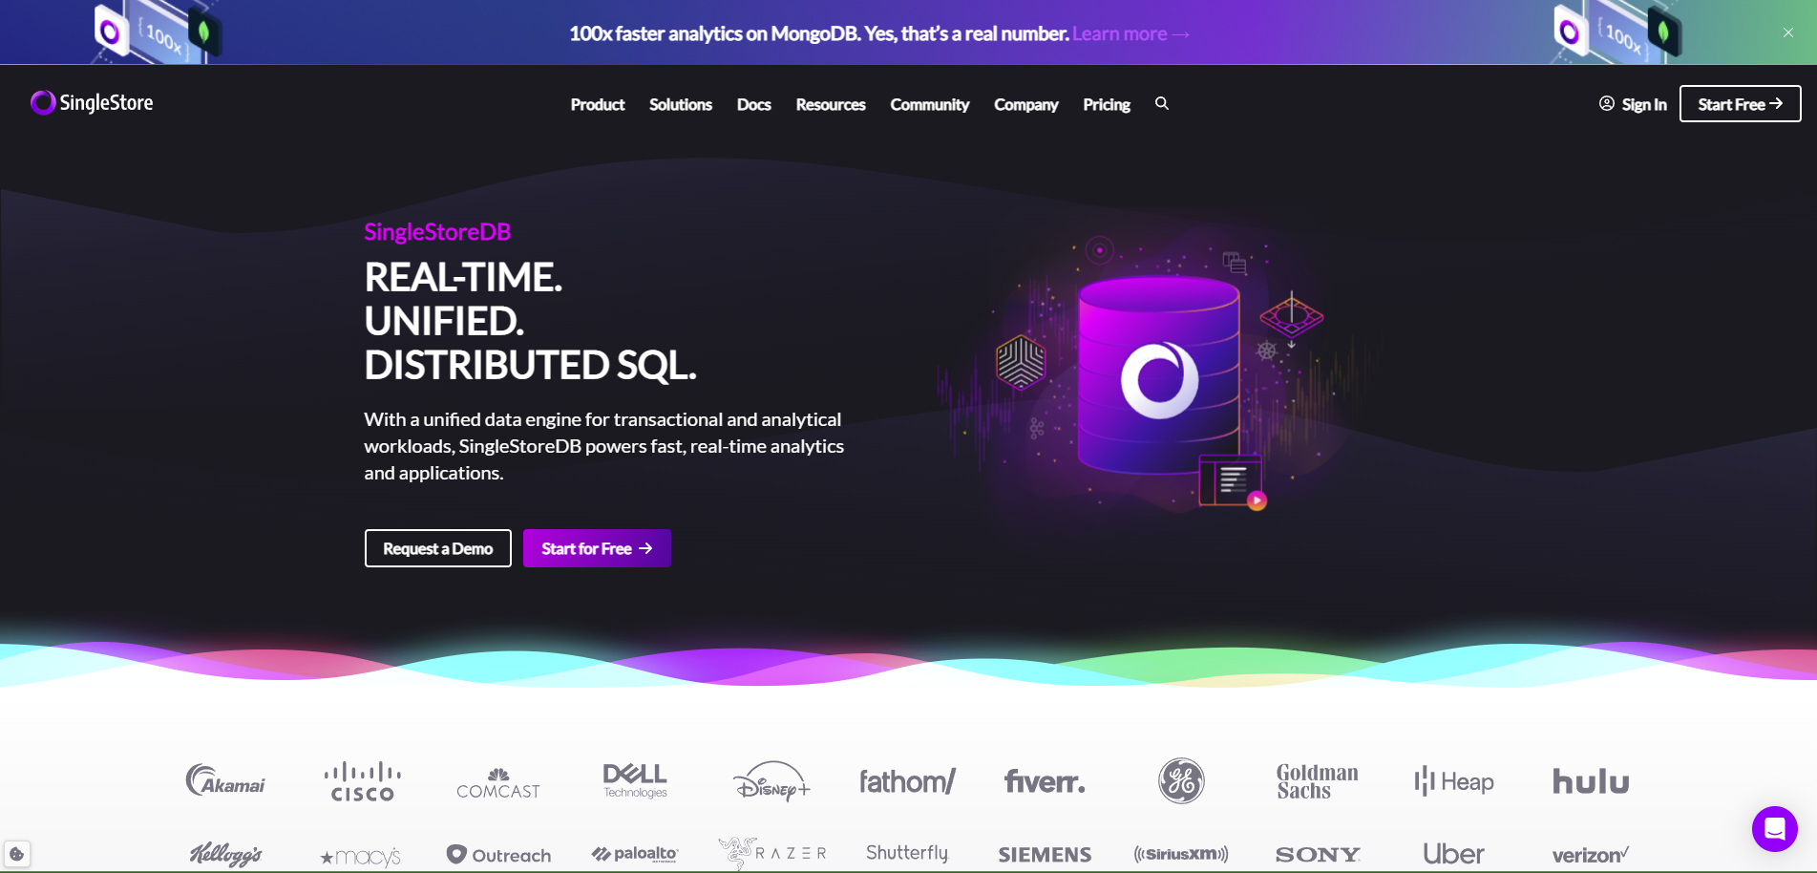The image size is (1817, 873).
Task: Open the chat widget bubble
Action: pos(1775,828)
